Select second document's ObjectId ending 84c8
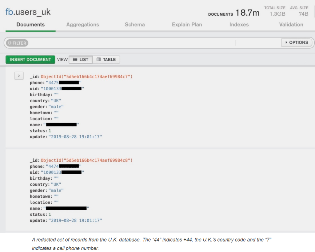The width and height of the screenshot is (315, 252). (x=86, y=160)
